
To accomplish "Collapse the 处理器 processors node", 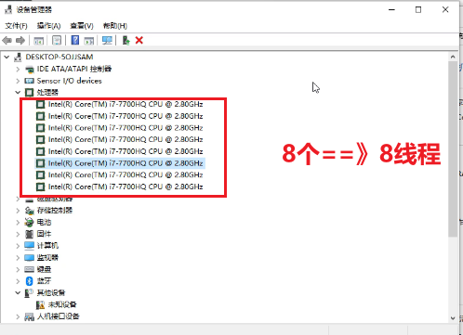I will pos(18,92).
